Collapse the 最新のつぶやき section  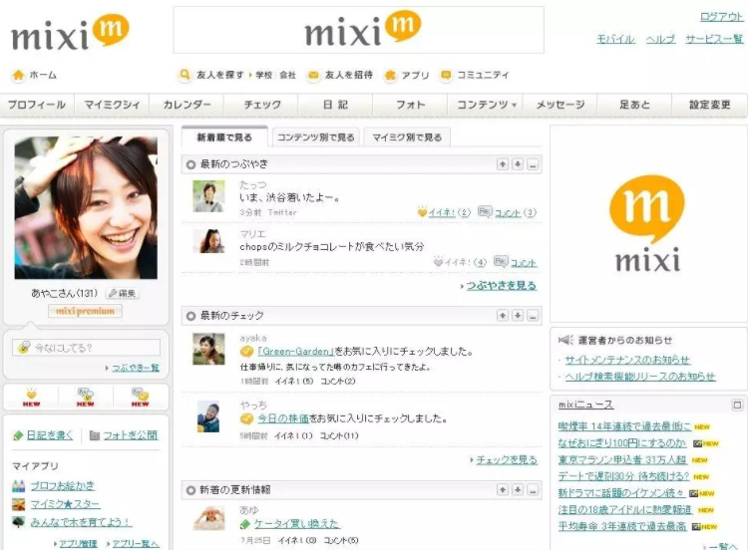click(533, 164)
